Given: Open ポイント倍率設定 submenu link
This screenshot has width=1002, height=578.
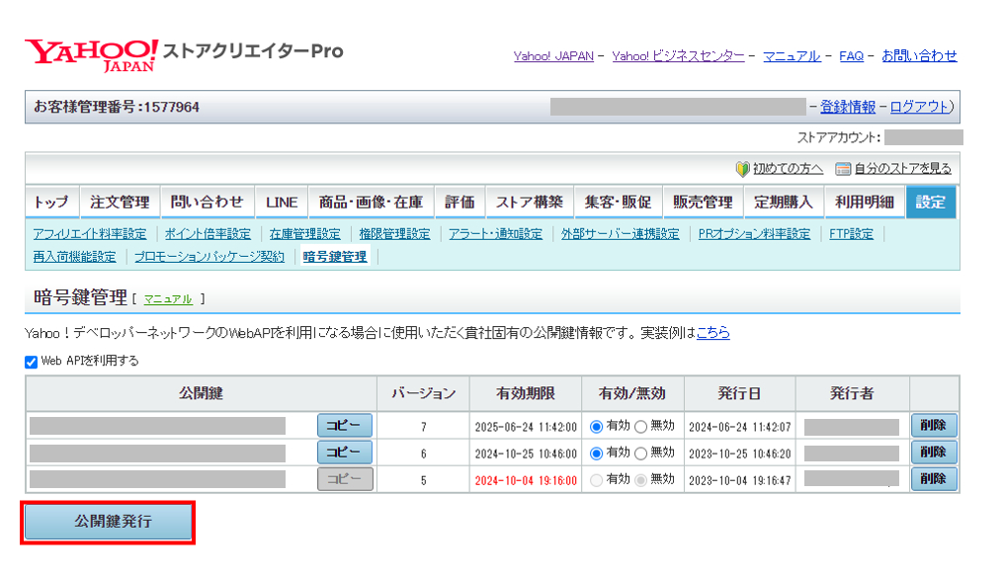Looking at the screenshot, I should [208, 234].
